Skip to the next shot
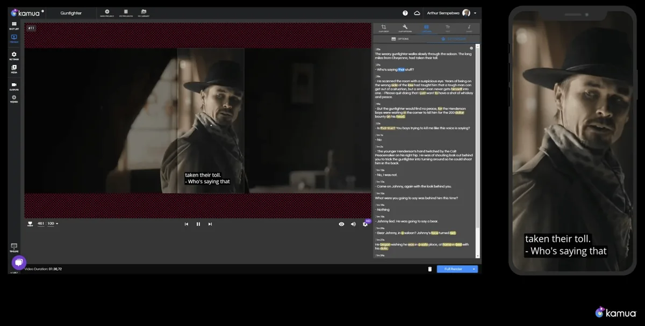The width and height of the screenshot is (645, 326). click(210, 224)
